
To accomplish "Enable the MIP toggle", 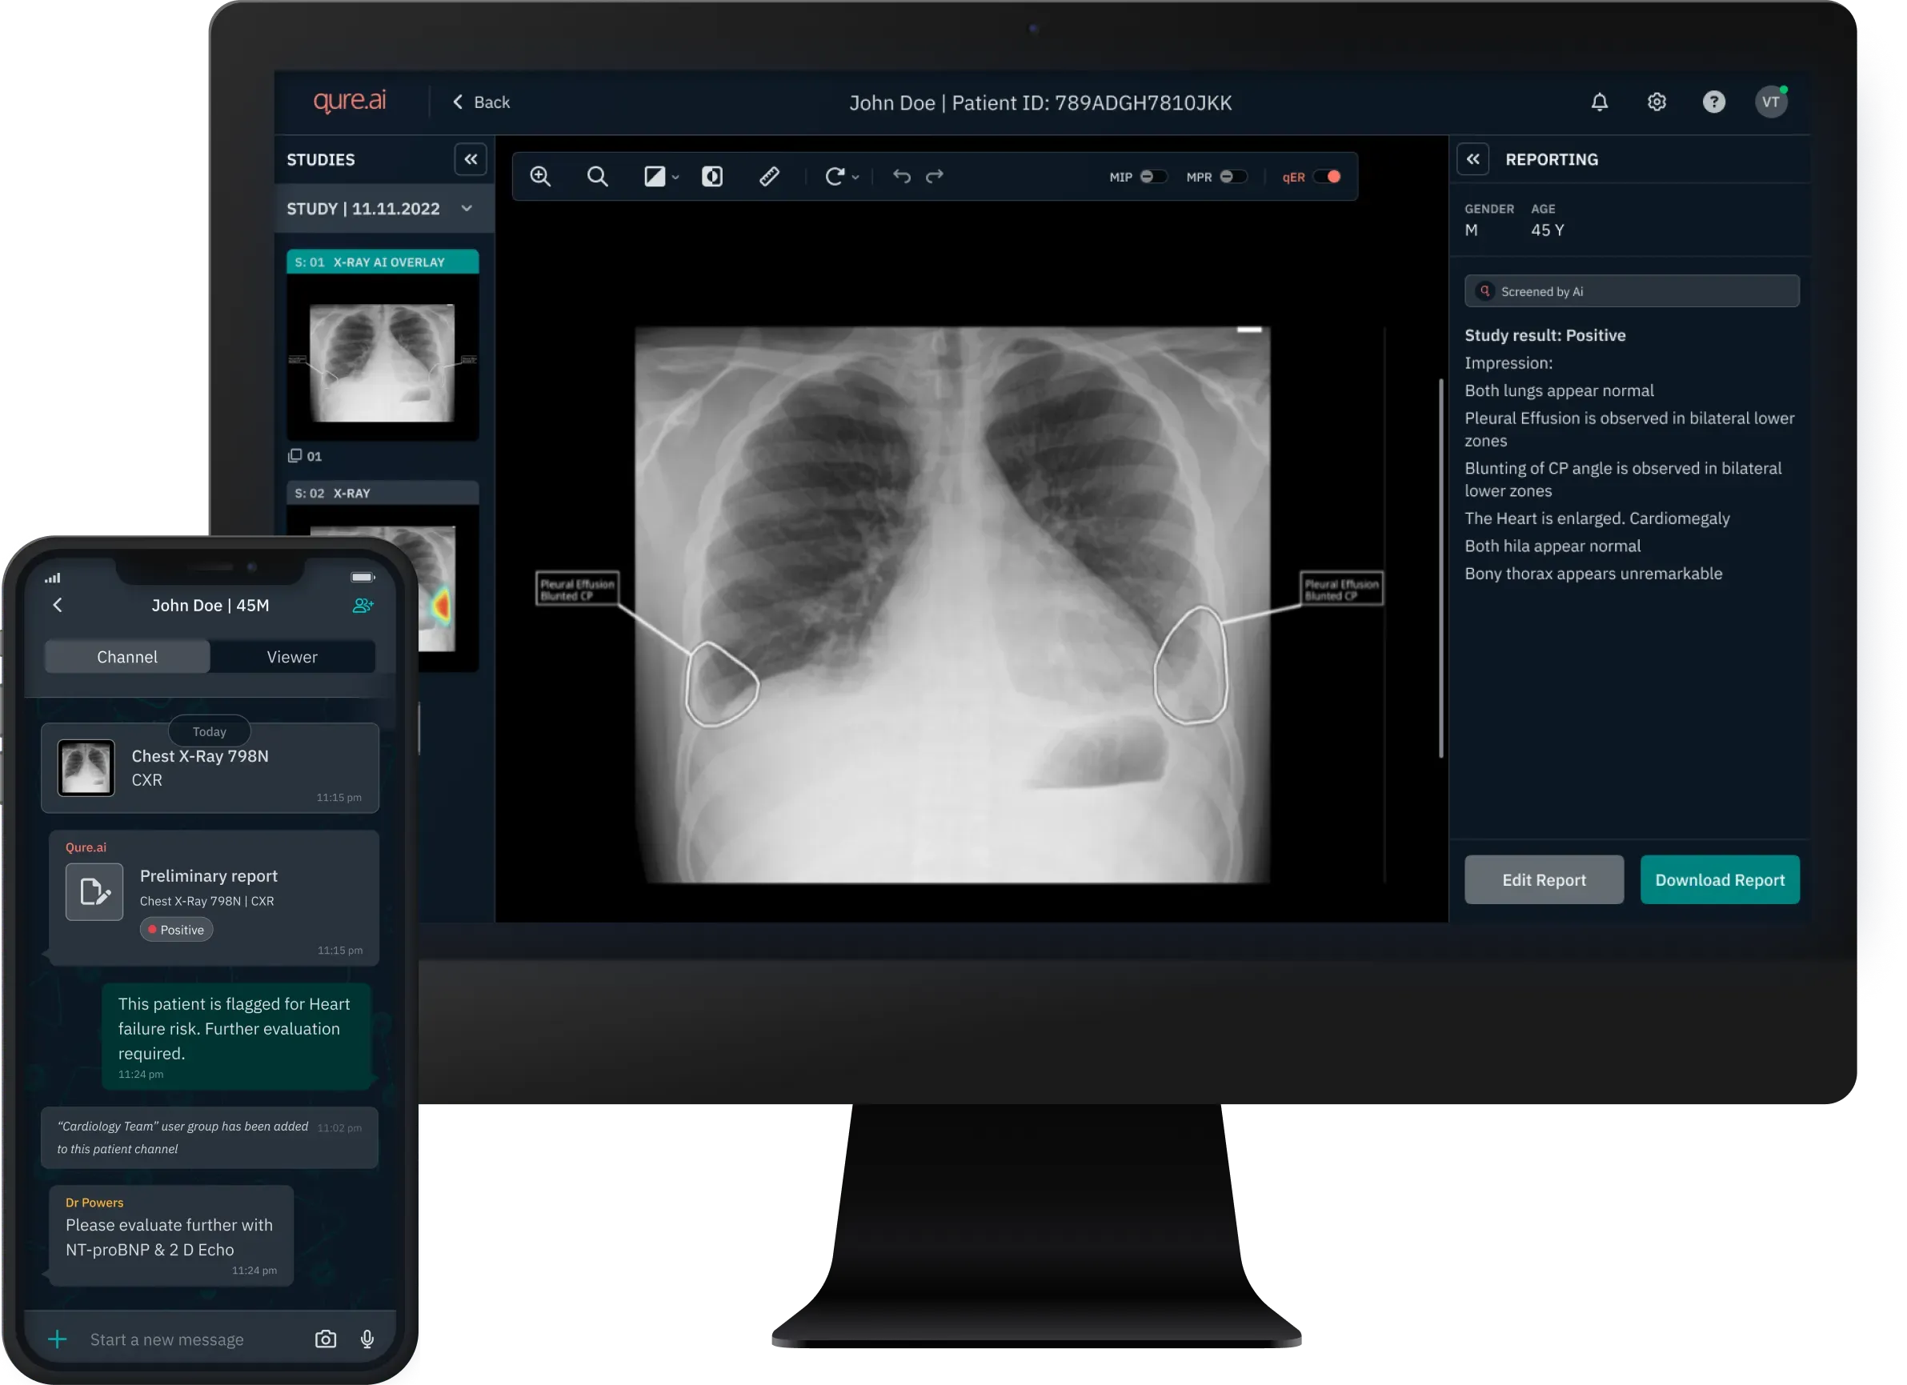I will coord(1153,177).
